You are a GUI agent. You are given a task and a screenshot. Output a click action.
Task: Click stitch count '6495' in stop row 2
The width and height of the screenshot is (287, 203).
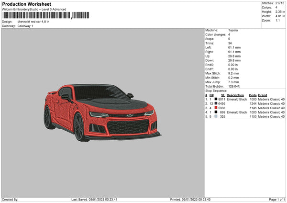(221, 104)
